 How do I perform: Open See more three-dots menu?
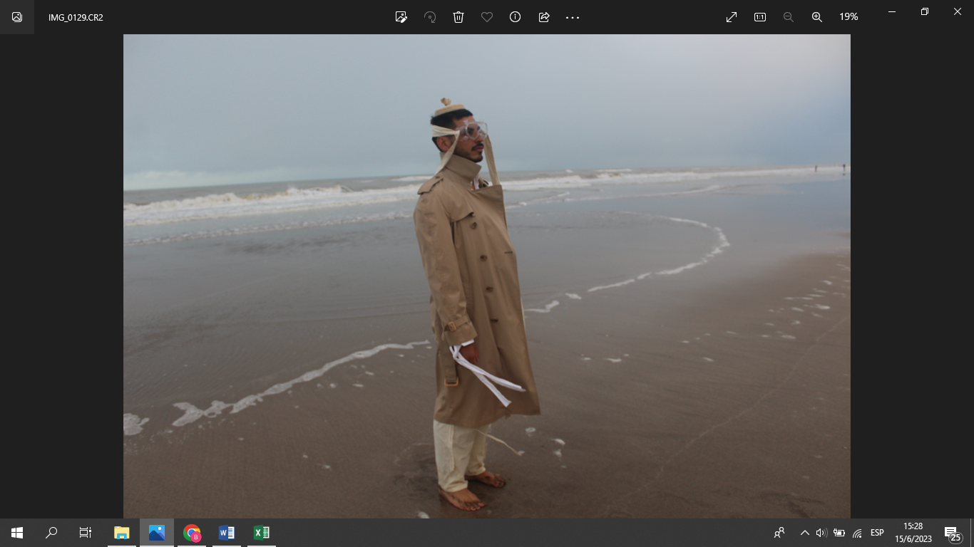[x=573, y=17]
